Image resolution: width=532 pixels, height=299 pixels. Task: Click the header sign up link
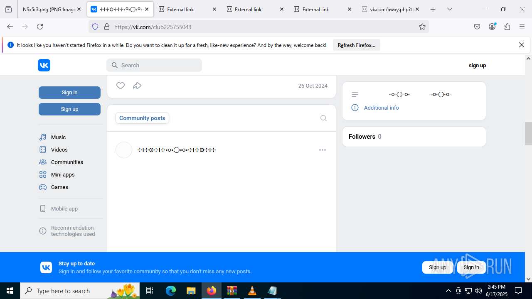(x=477, y=65)
